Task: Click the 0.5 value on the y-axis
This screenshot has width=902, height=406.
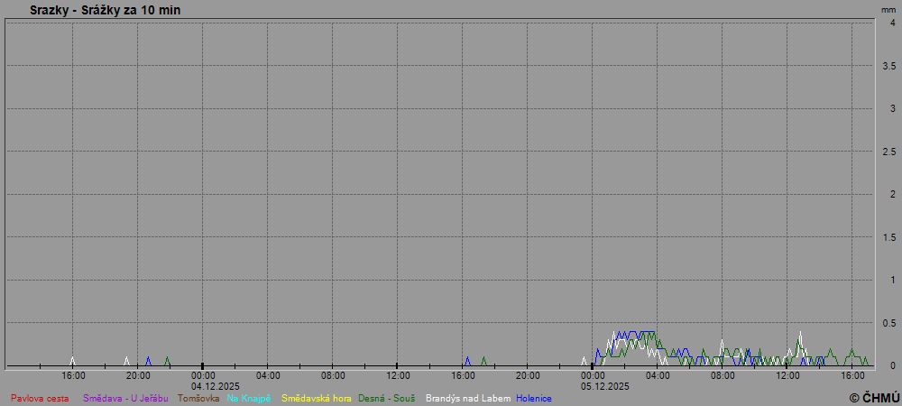Action: click(x=888, y=322)
